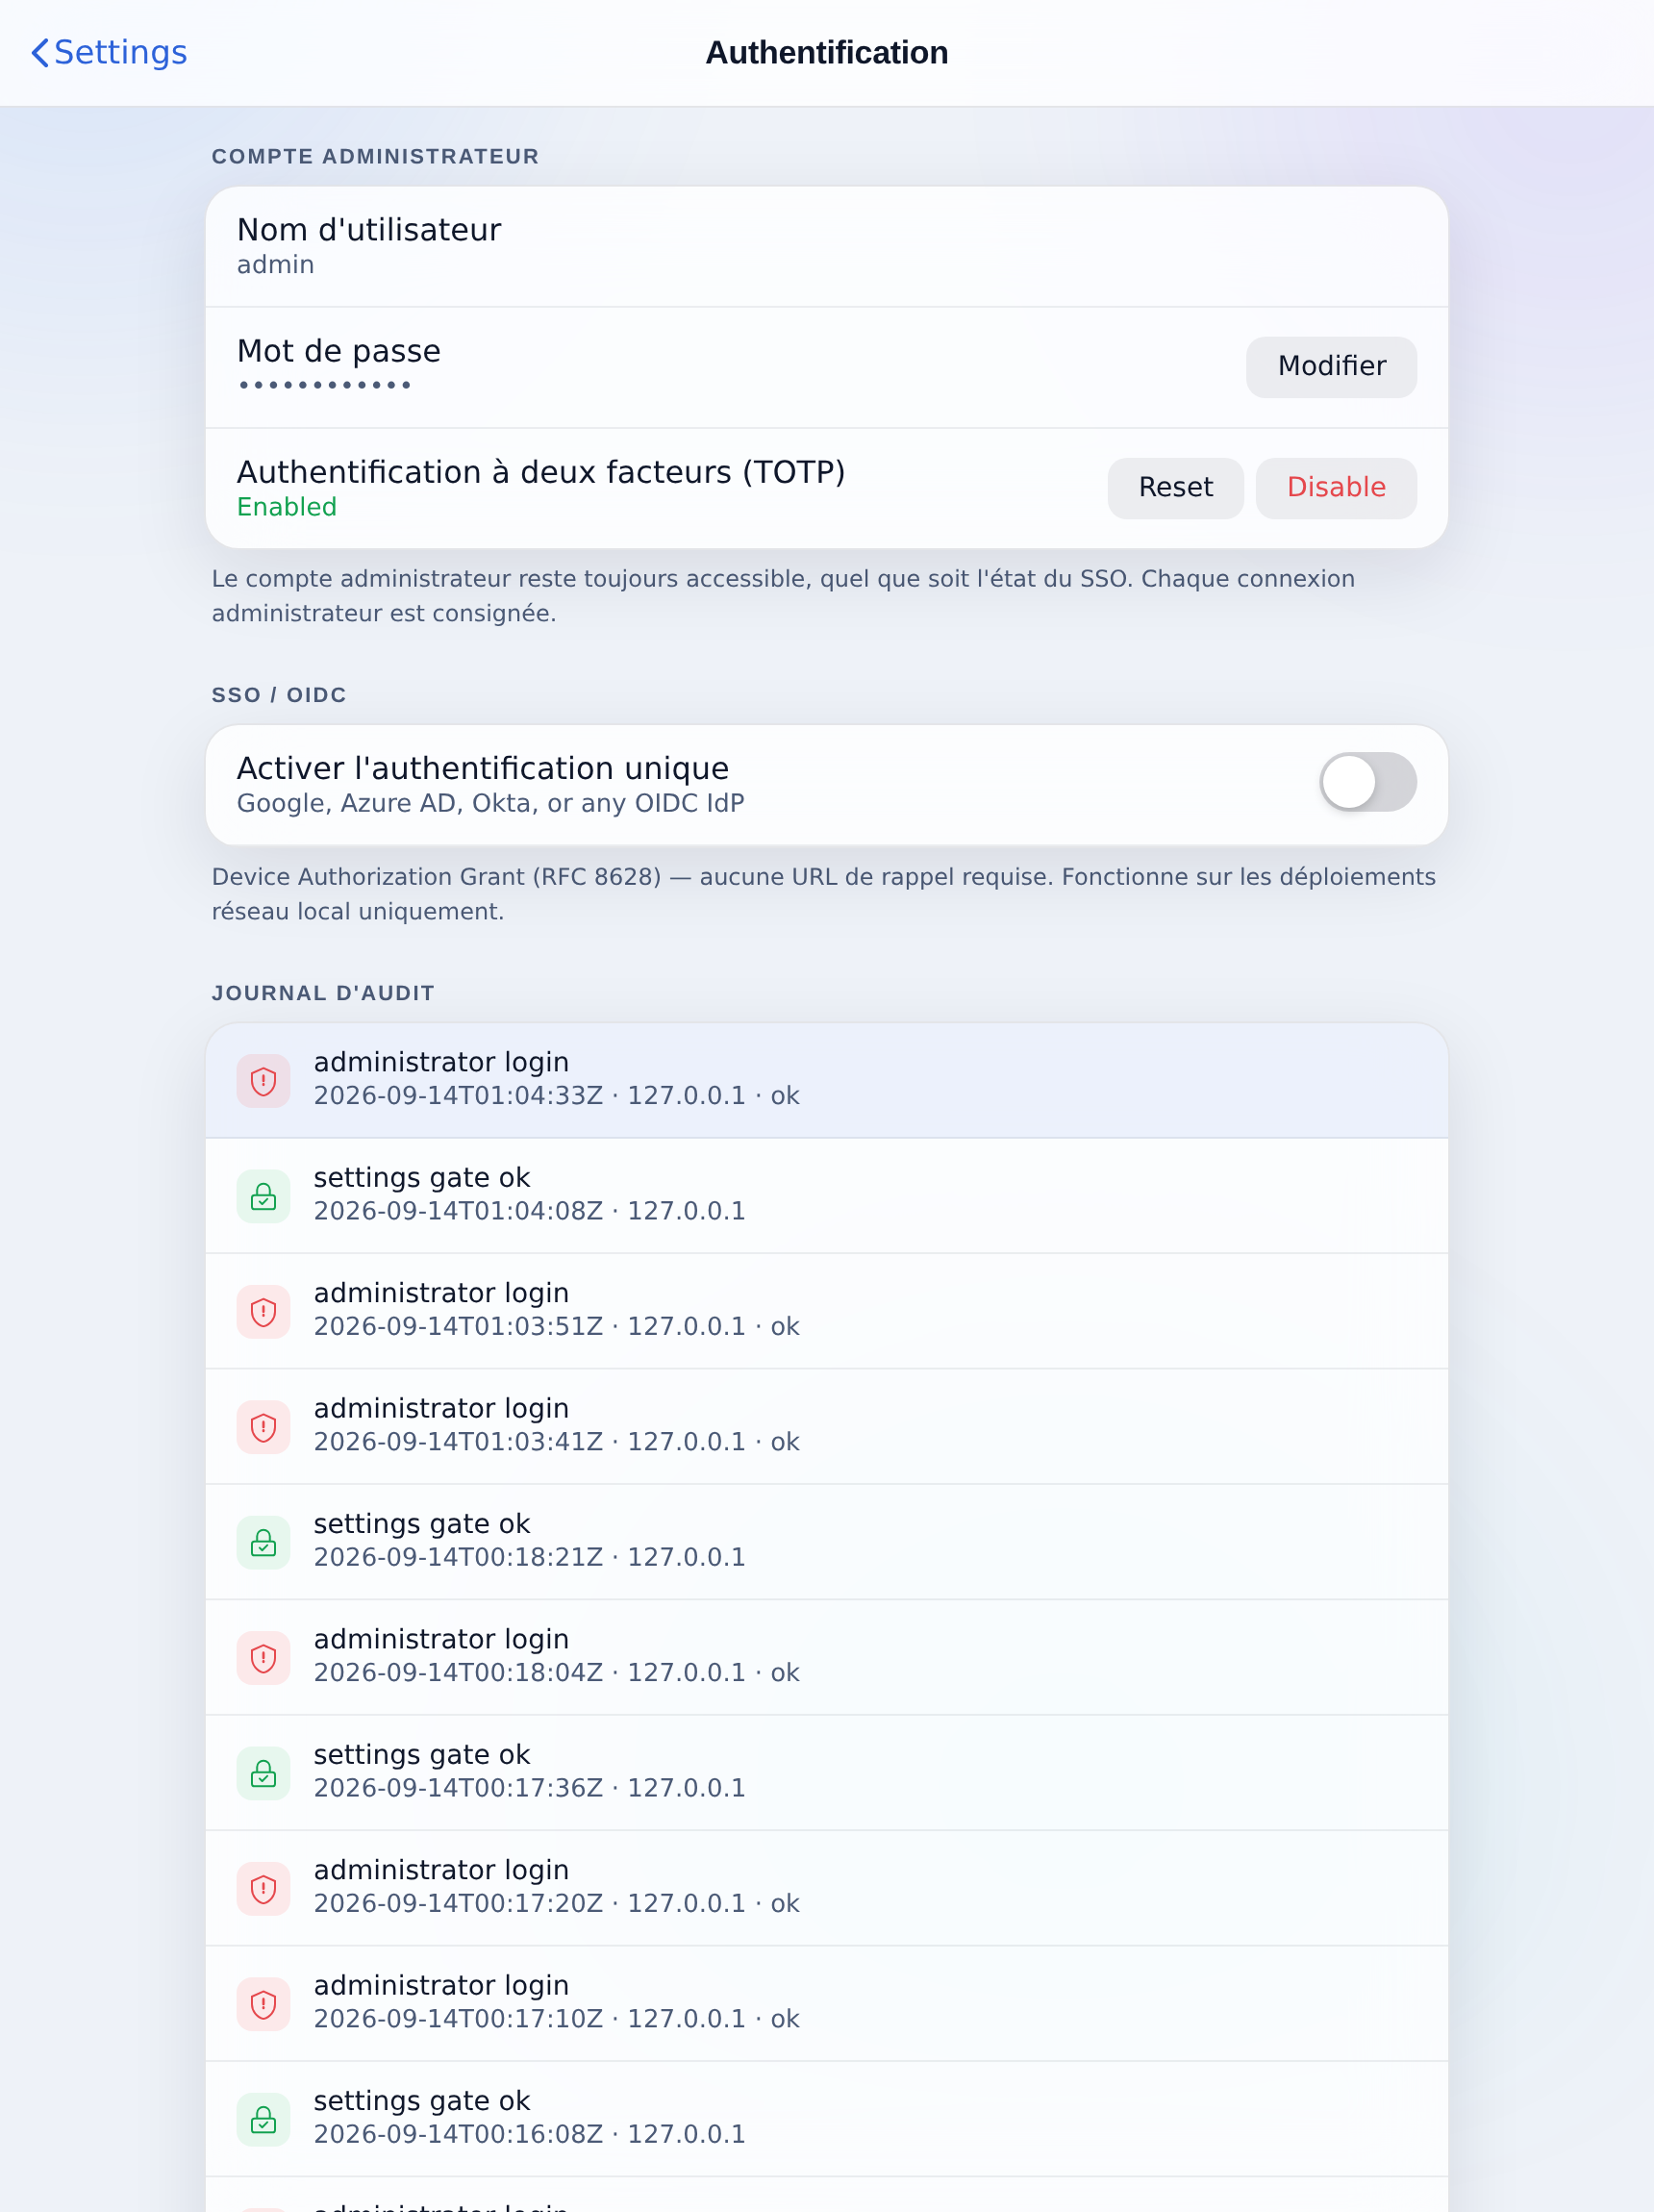Enable the single sign-on toggle
1654x2212 pixels.
click(1367, 782)
